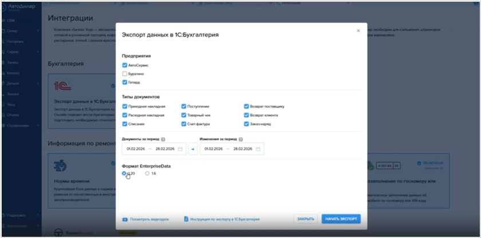
Task: Open the Отчеты sidebar menu item
Action: pos(13,115)
